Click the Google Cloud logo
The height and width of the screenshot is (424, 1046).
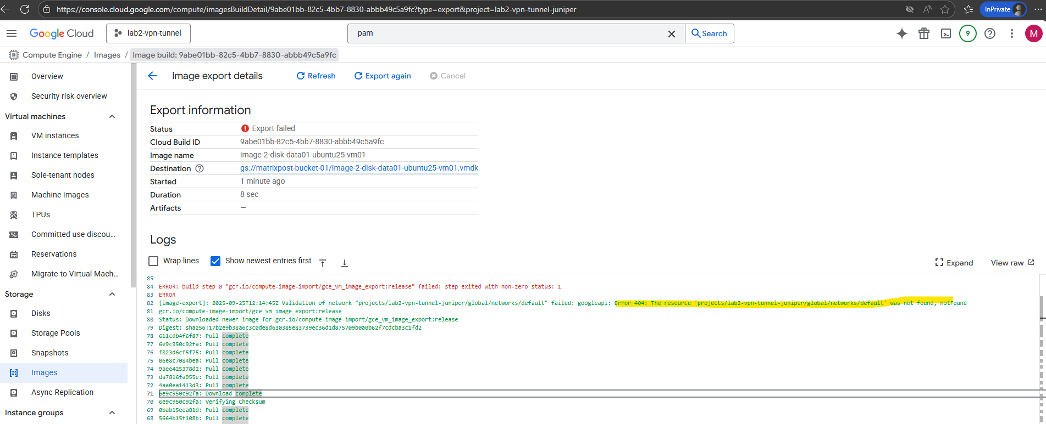pos(62,33)
